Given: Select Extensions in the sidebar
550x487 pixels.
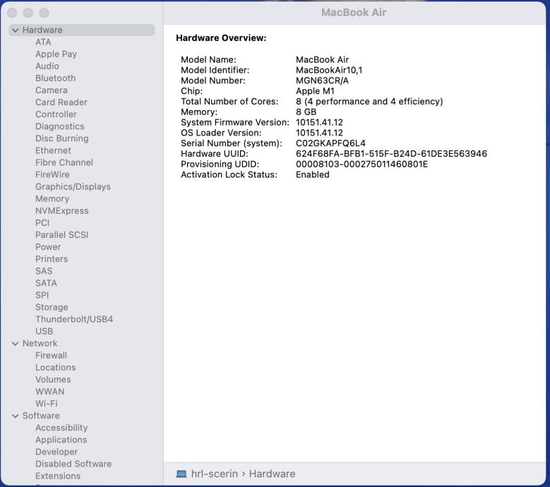Looking at the screenshot, I should click(x=58, y=476).
